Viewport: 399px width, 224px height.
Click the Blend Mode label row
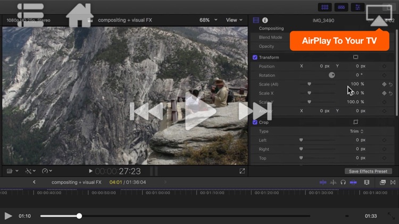(x=270, y=37)
